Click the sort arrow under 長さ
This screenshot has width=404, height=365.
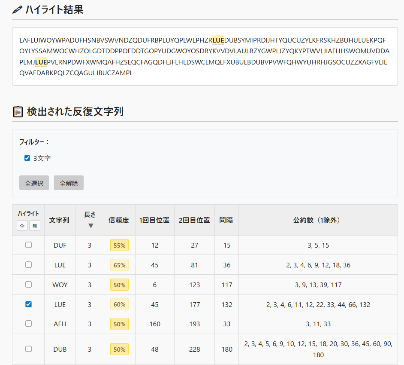click(x=90, y=226)
